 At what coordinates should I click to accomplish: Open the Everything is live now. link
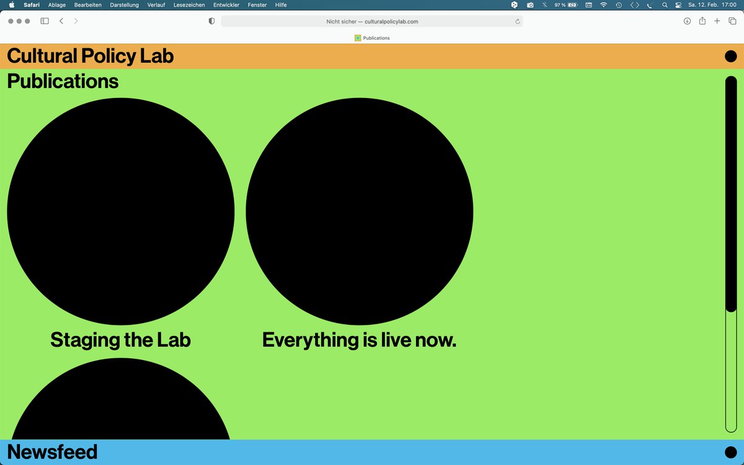pos(359,340)
